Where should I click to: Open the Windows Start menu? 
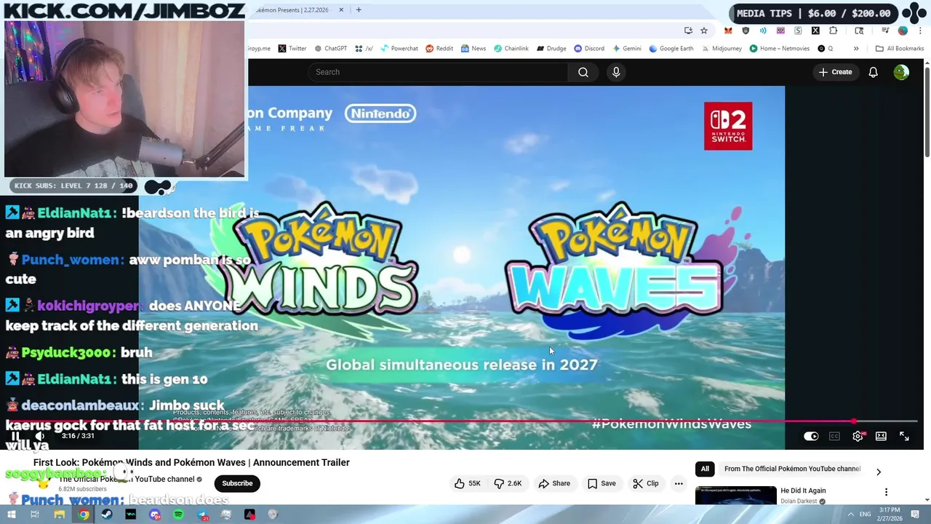click(x=11, y=515)
